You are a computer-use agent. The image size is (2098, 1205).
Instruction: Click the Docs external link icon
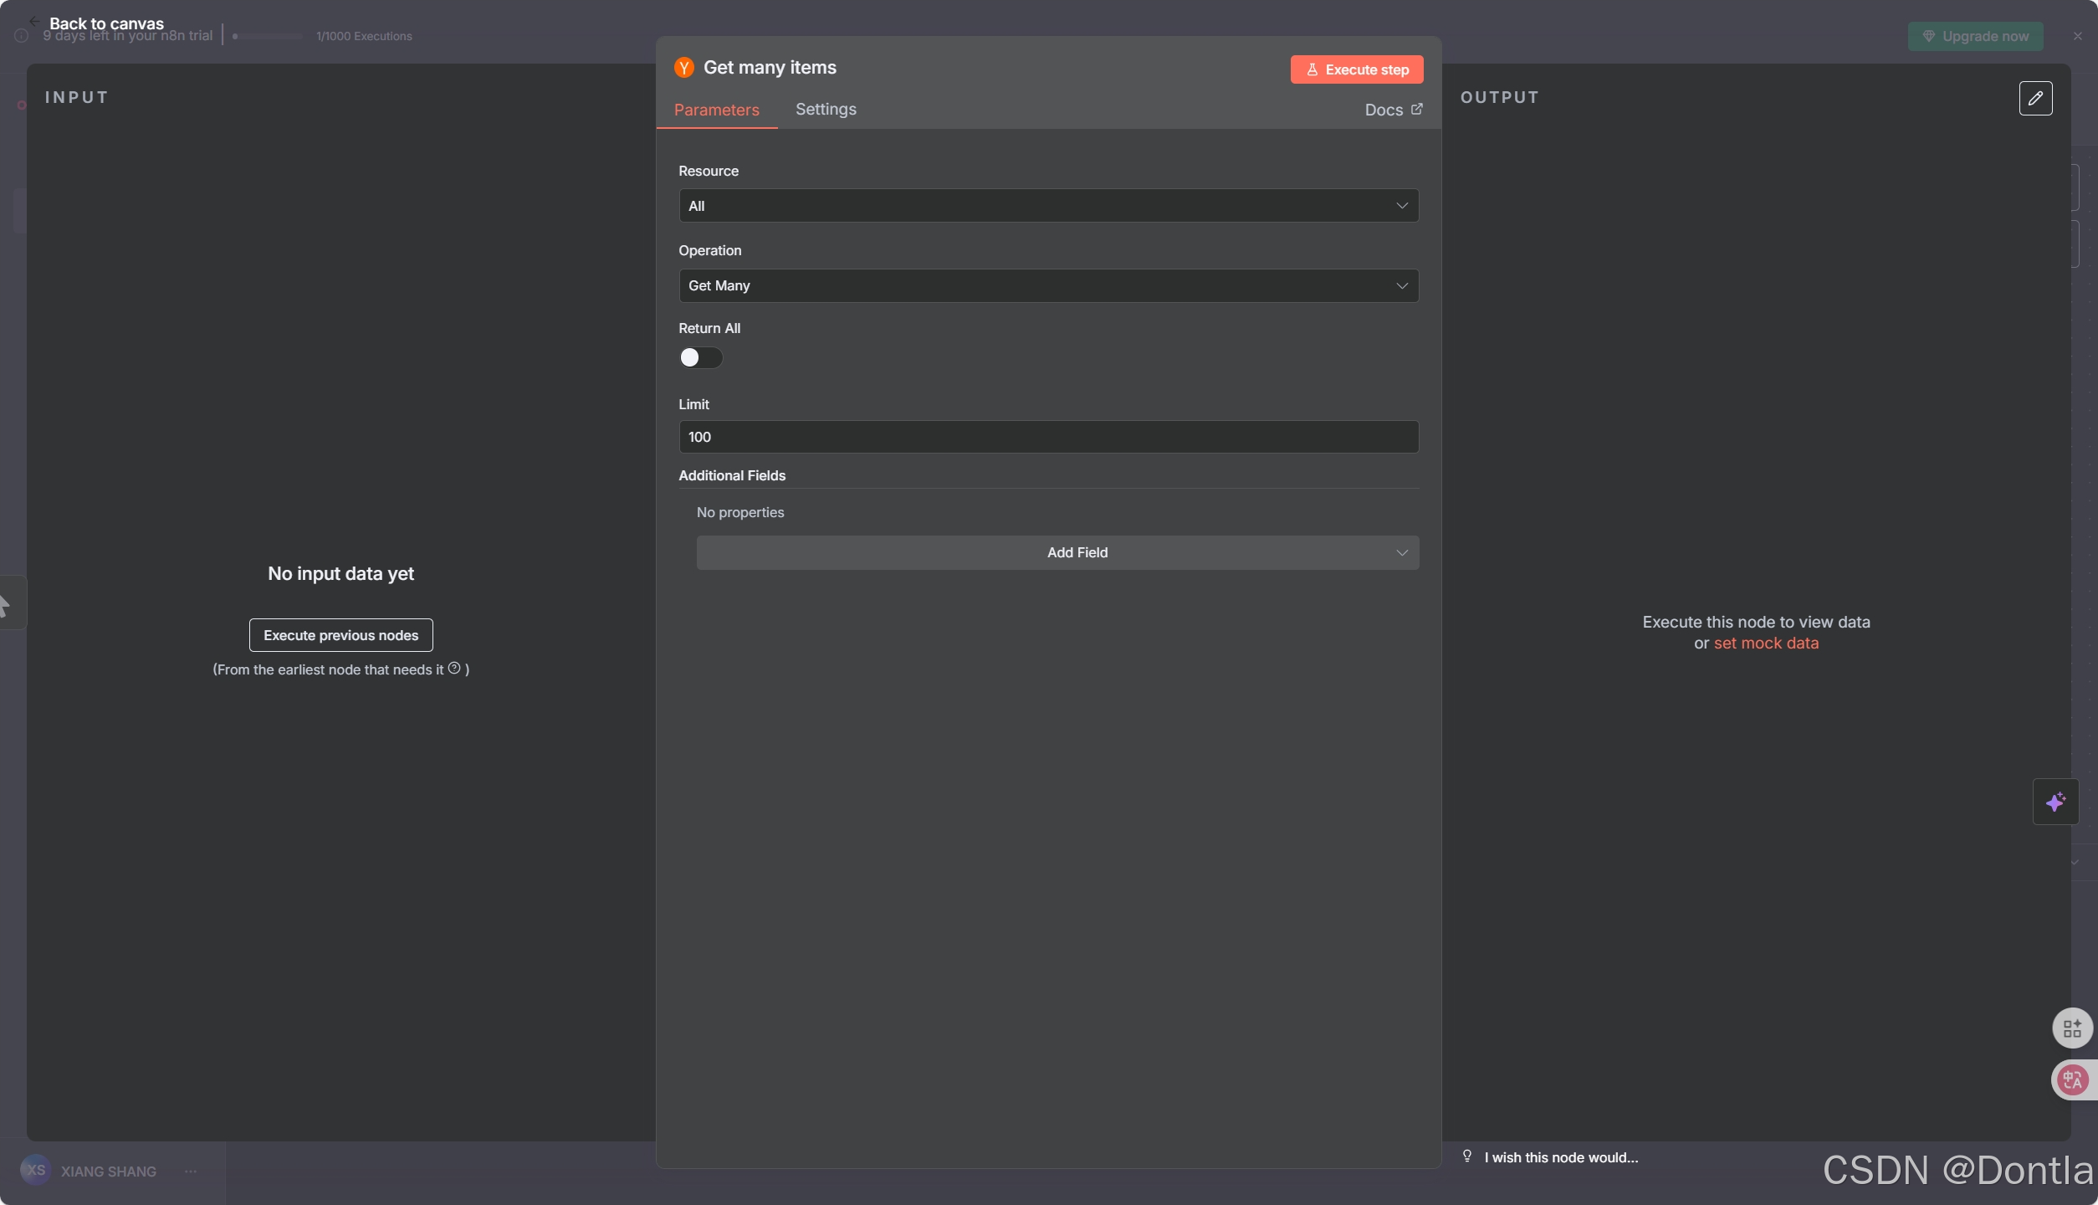pos(1416,110)
